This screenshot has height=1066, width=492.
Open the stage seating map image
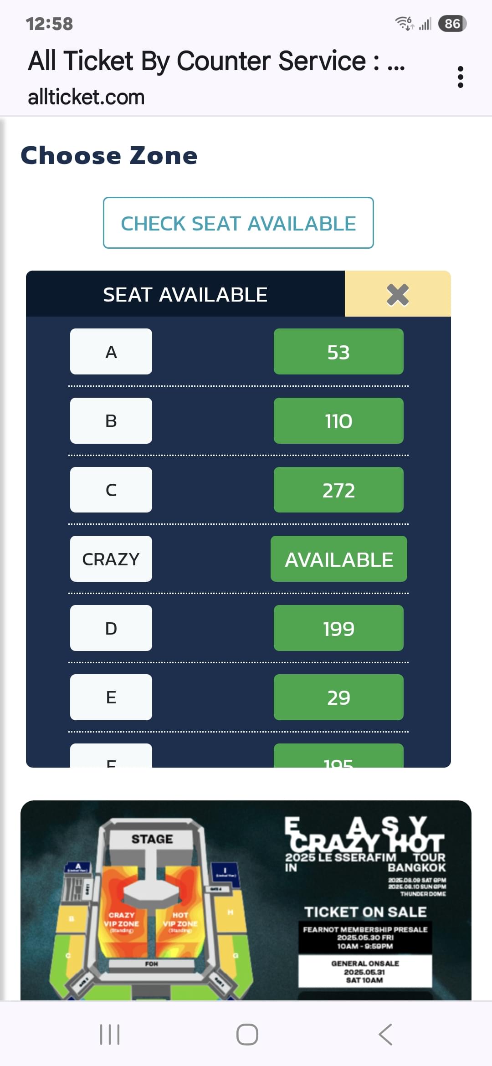click(x=246, y=900)
